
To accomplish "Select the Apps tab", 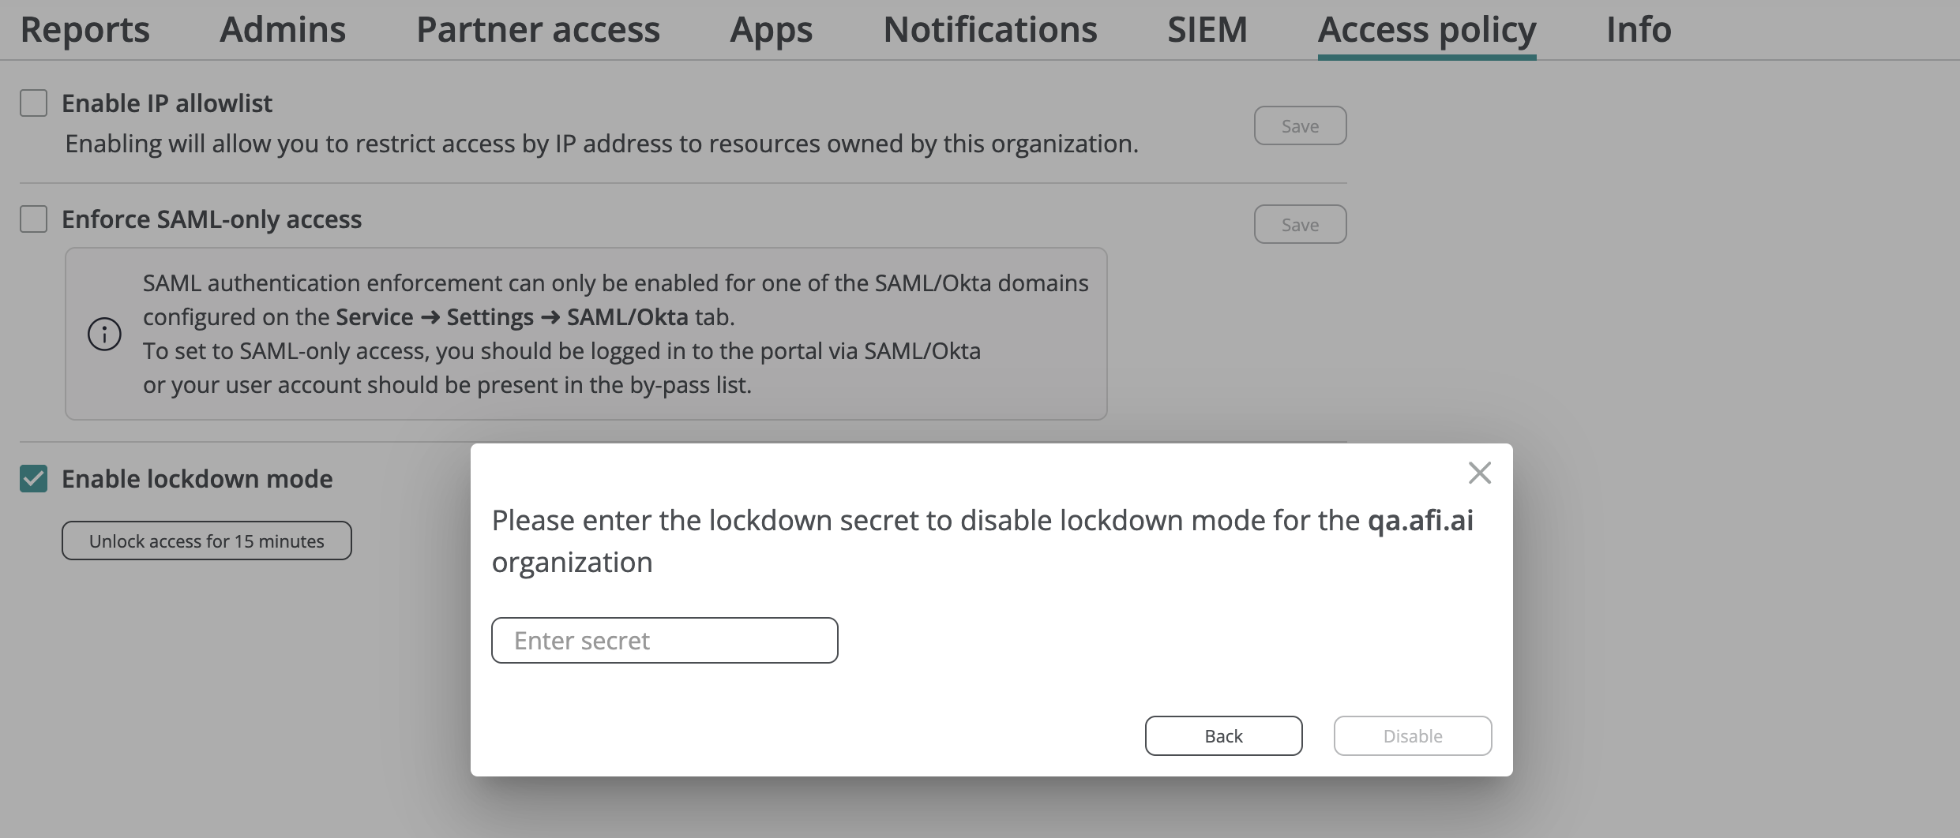I will [771, 30].
